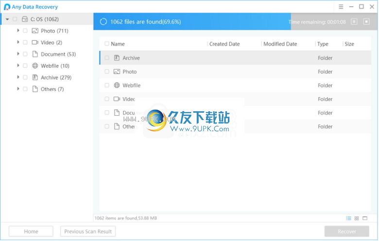Expand the Photo (711) tree node
The height and width of the screenshot is (241, 379).
(x=18, y=31)
